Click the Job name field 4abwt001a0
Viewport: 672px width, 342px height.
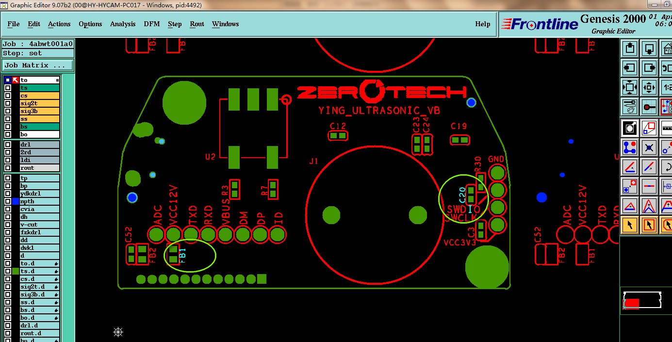(x=38, y=44)
